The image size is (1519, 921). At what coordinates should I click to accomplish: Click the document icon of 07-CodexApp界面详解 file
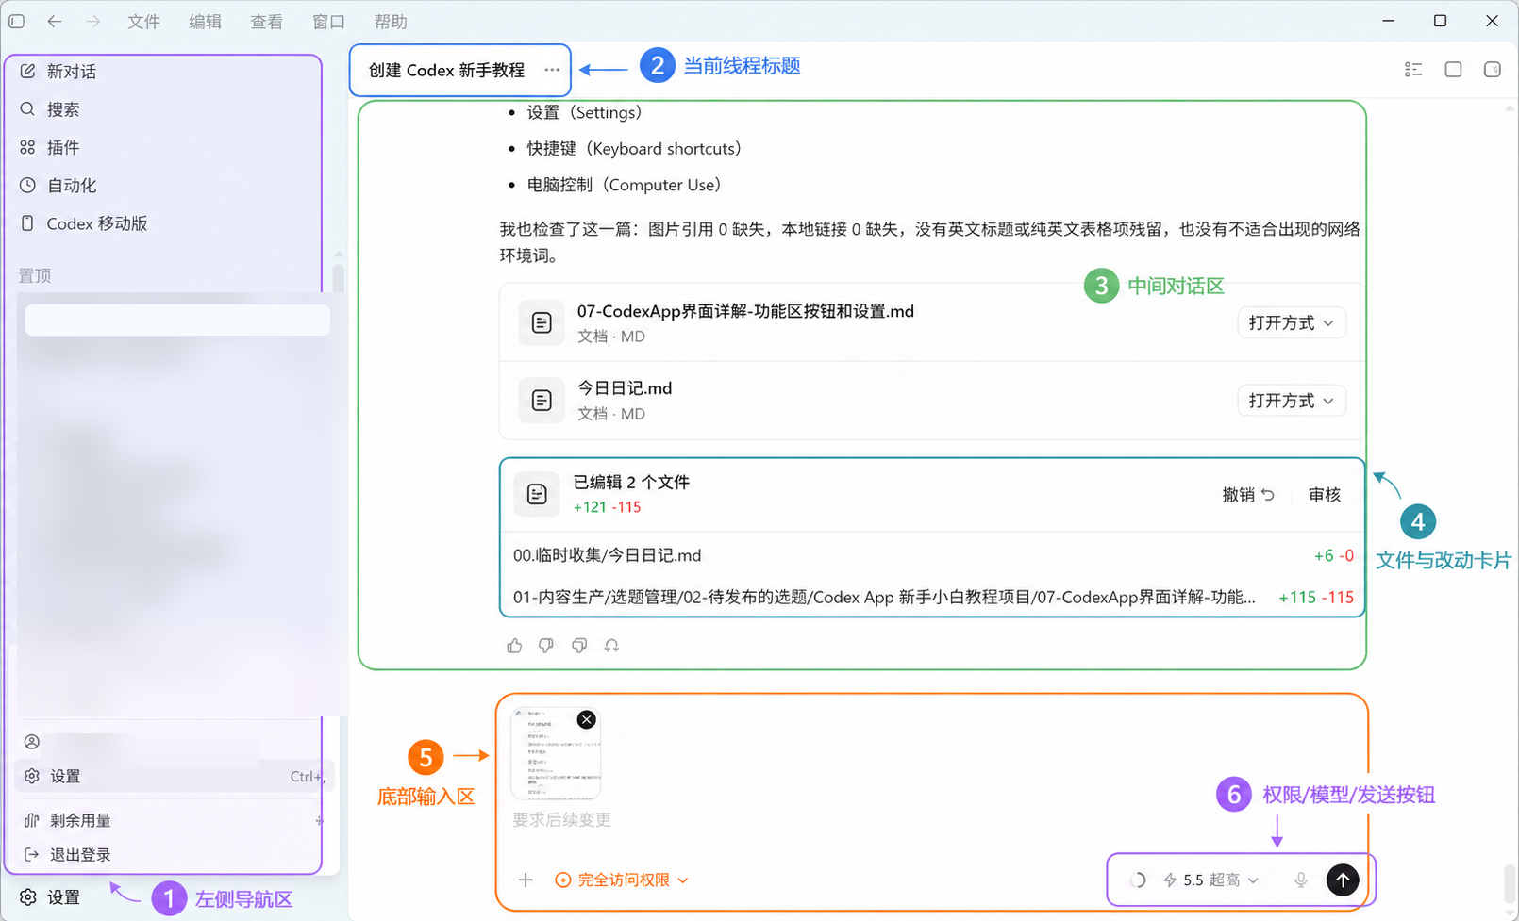[542, 323]
